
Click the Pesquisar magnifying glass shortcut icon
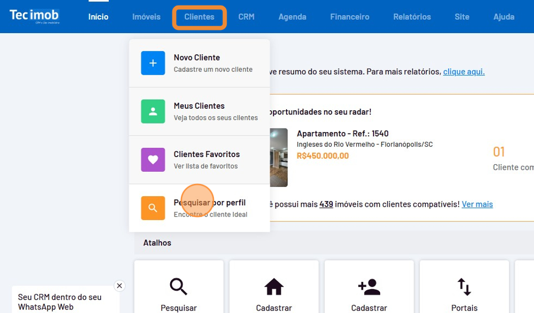[178, 287]
